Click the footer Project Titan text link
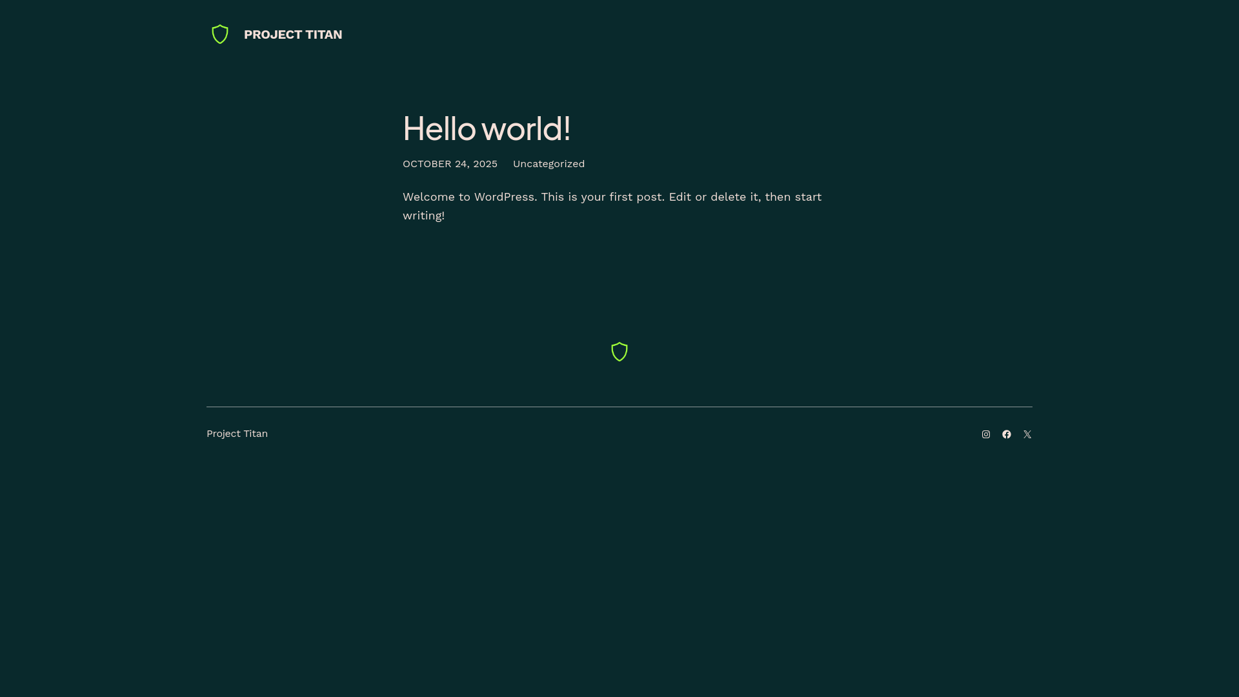The image size is (1239, 697). [x=237, y=434]
